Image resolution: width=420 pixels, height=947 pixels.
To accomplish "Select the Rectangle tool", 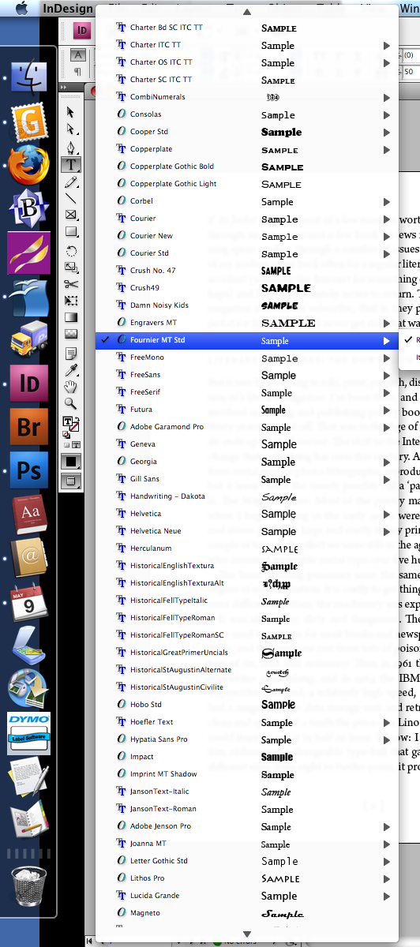I will click(x=71, y=233).
